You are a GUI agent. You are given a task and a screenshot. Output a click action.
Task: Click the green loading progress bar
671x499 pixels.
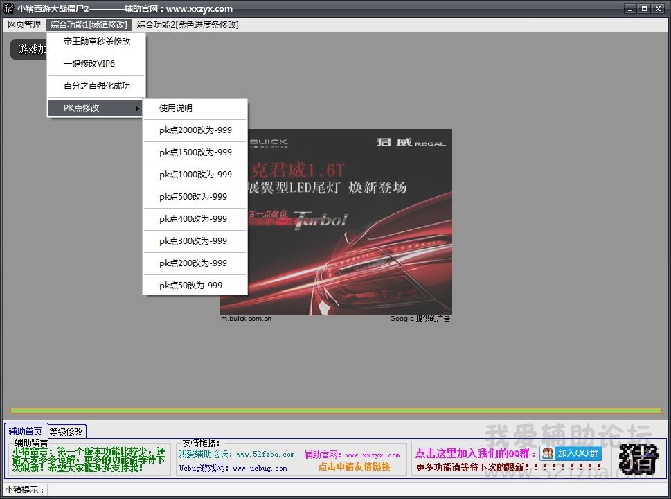coord(336,411)
